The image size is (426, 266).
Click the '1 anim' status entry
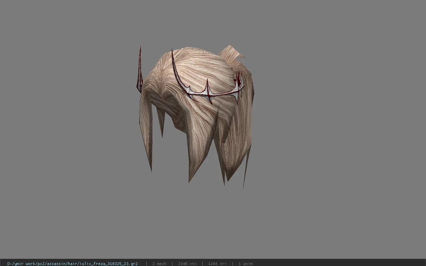click(246, 264)
